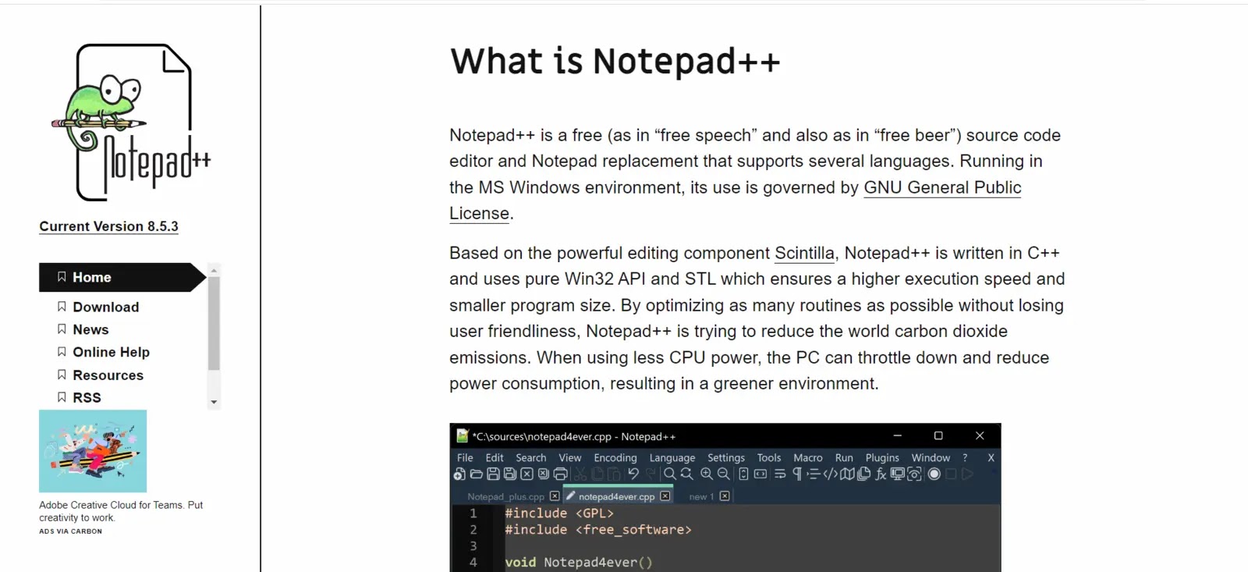Open the ? help menu in Notepad++
Image resolution: width=1248 pixels, height=572 pixels.
[965, 457]
